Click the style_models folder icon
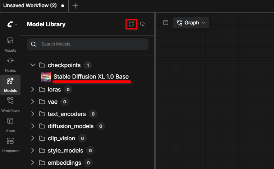The width and height of the screenshot is (274, 169). coord(42,150)
